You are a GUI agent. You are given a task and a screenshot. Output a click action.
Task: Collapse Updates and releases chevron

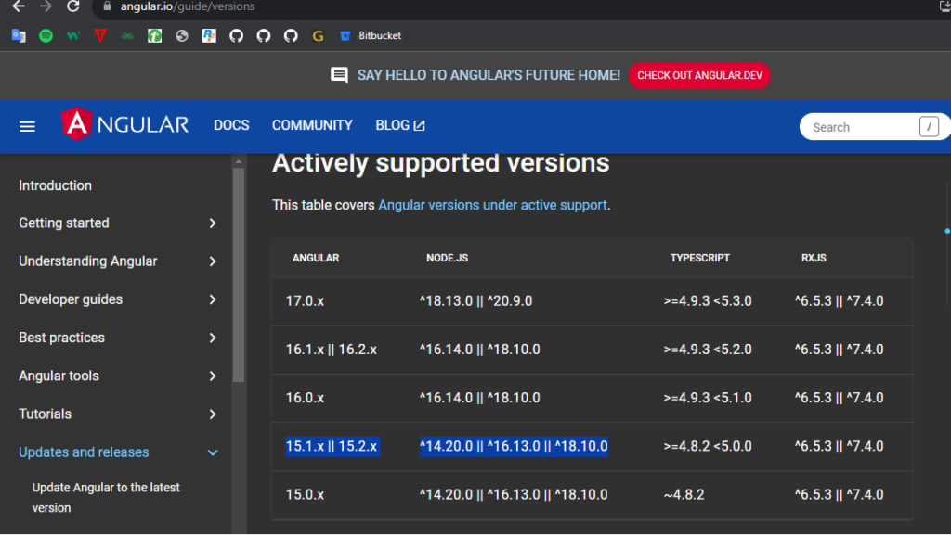(x=213, y=452)
